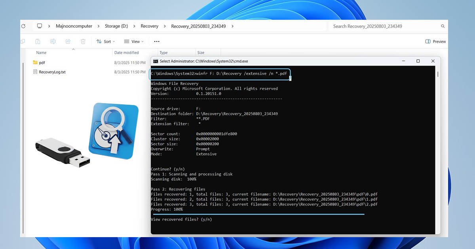The height and width of the screenshot is (249, 475).
Task: Click Recovery breadcrumb in address bar
Action: tap(150, 26)
